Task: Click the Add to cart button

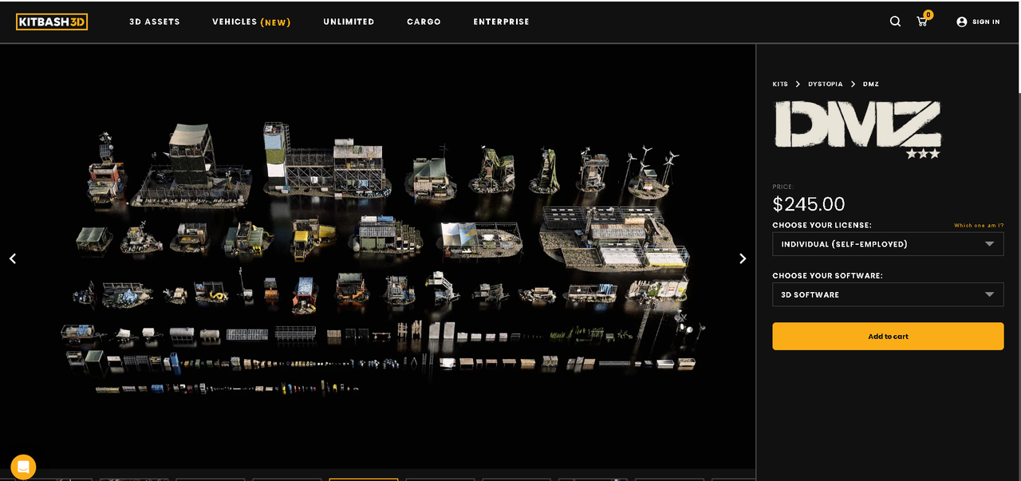Action: pyautogui.click(x=888, y=336)
